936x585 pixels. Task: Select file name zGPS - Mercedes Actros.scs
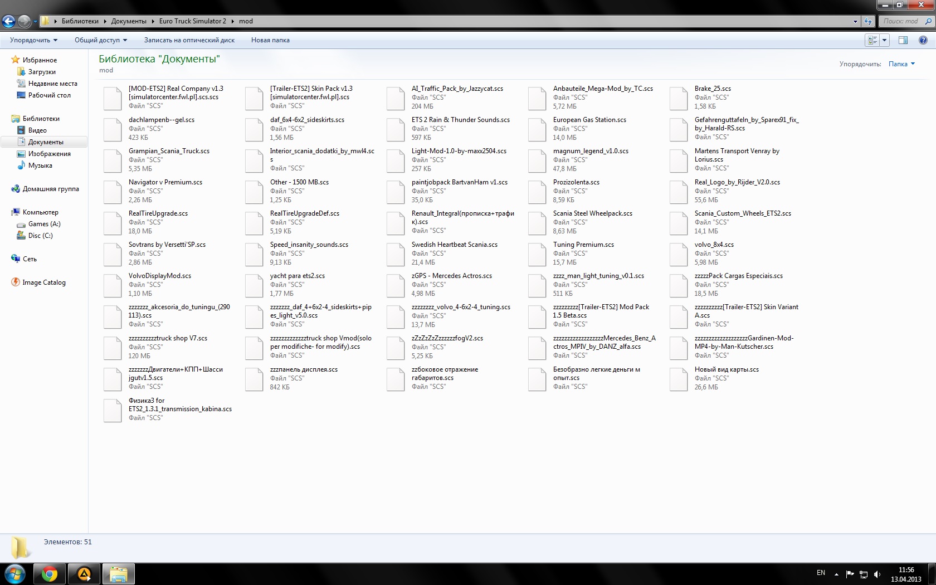point(451,276)
